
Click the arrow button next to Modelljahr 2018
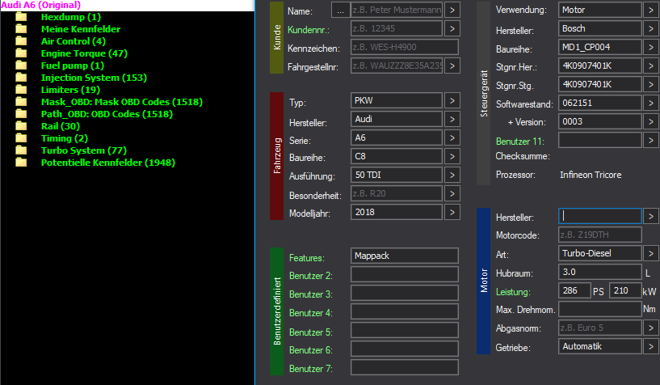click(452, 212)
